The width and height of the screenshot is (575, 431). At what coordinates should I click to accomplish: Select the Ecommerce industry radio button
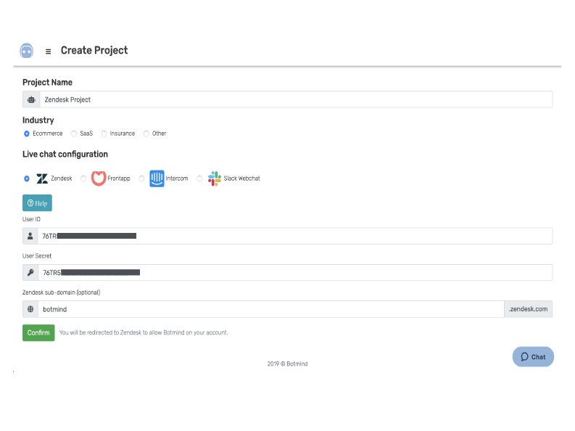coord(27,134)
